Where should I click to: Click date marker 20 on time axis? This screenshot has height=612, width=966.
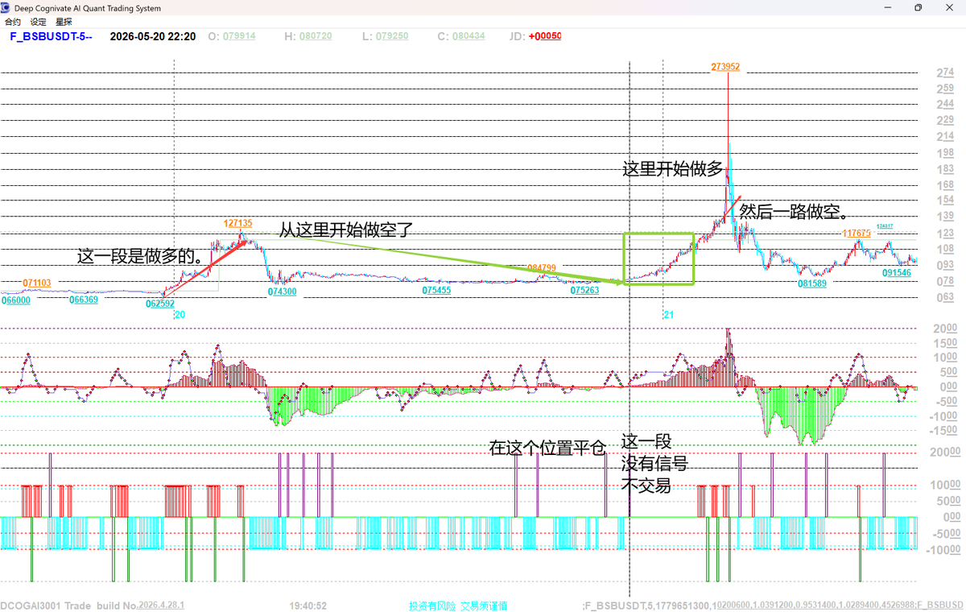point(180,315)
